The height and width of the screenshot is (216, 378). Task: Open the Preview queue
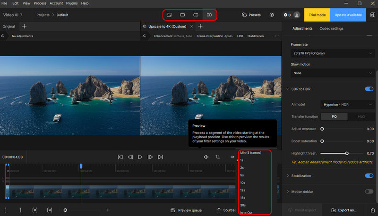pos(186,210)
